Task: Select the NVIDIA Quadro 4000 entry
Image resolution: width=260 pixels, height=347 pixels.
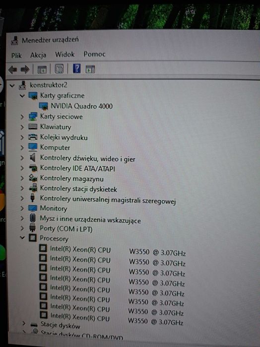Action: (x=82, y=106)
